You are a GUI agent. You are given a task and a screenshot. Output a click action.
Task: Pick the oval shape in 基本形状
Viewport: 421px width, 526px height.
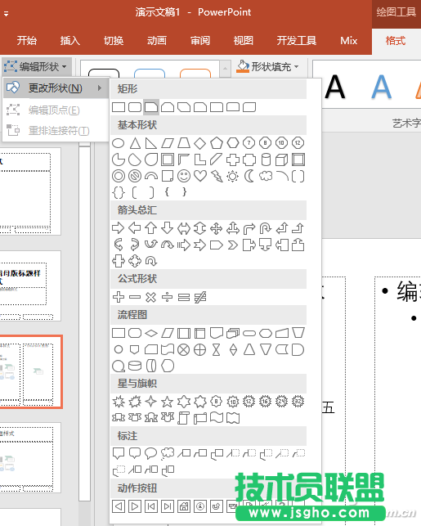pyautogui.click(x=119, y=143)
